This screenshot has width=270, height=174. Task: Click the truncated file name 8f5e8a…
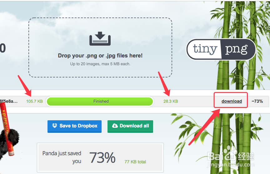(x=9, y=101)
